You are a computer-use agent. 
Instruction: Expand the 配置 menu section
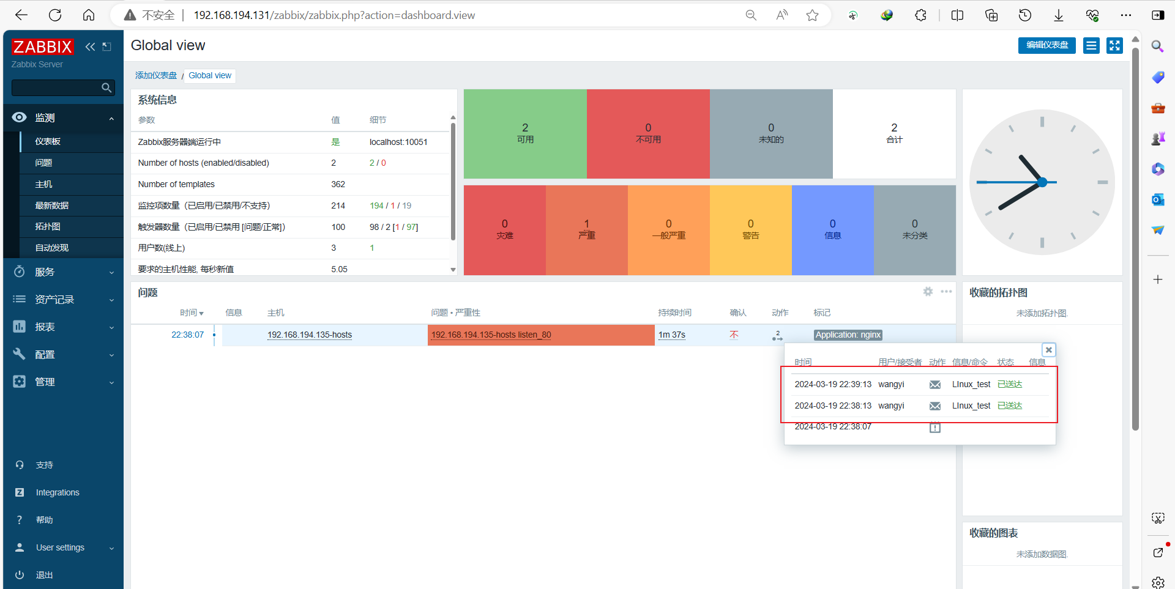tap(63, 355)
